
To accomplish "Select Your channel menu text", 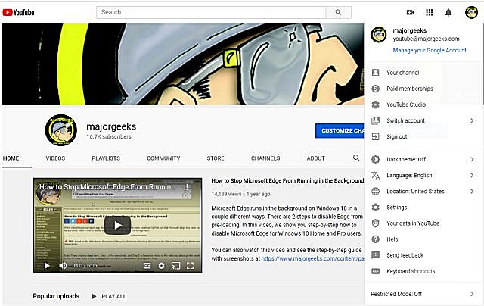I will [403, 73].
